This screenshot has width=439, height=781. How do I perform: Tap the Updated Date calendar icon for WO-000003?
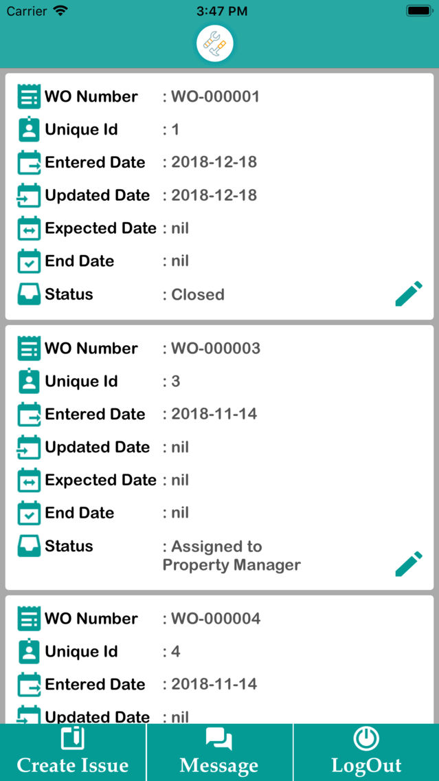click(x=28, y=448)
